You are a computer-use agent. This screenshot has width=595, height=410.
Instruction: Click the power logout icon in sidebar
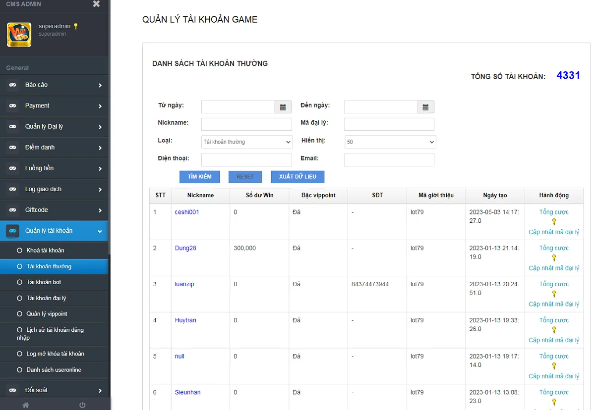(82, 405)
